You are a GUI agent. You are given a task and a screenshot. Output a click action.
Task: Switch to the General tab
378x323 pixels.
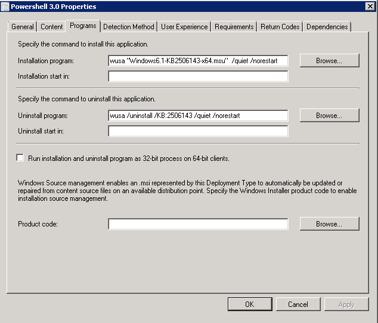pyautogui.click(x=23, y=27)
